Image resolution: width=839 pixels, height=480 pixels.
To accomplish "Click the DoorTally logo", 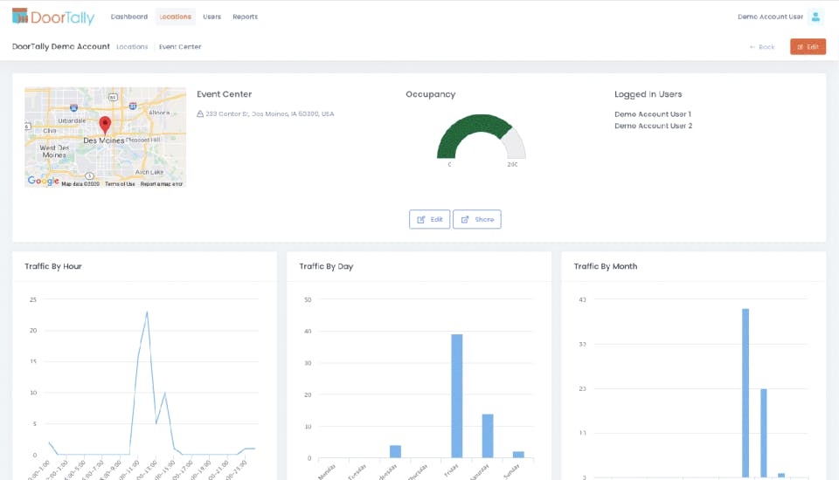I will coord(53,17).
